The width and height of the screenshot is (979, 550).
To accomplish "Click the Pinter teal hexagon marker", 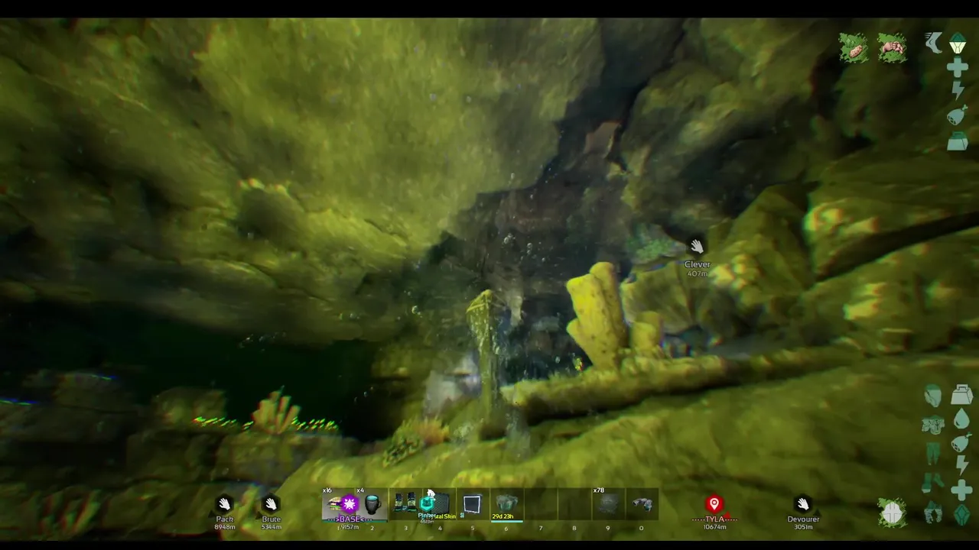I will [427, 503].
